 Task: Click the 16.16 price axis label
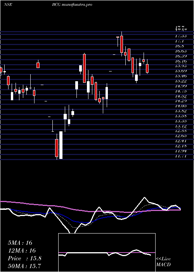click(x=181, y=61)
